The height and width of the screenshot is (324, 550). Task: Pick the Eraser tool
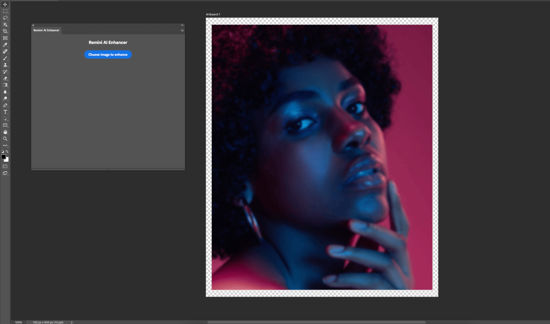pos(5,78)
